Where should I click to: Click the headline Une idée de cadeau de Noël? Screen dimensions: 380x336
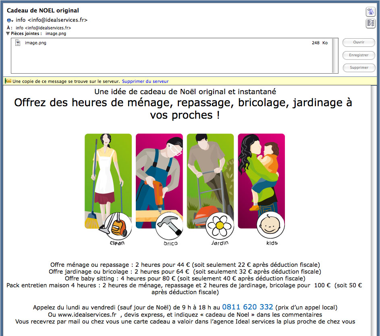[x=185, y=92]
